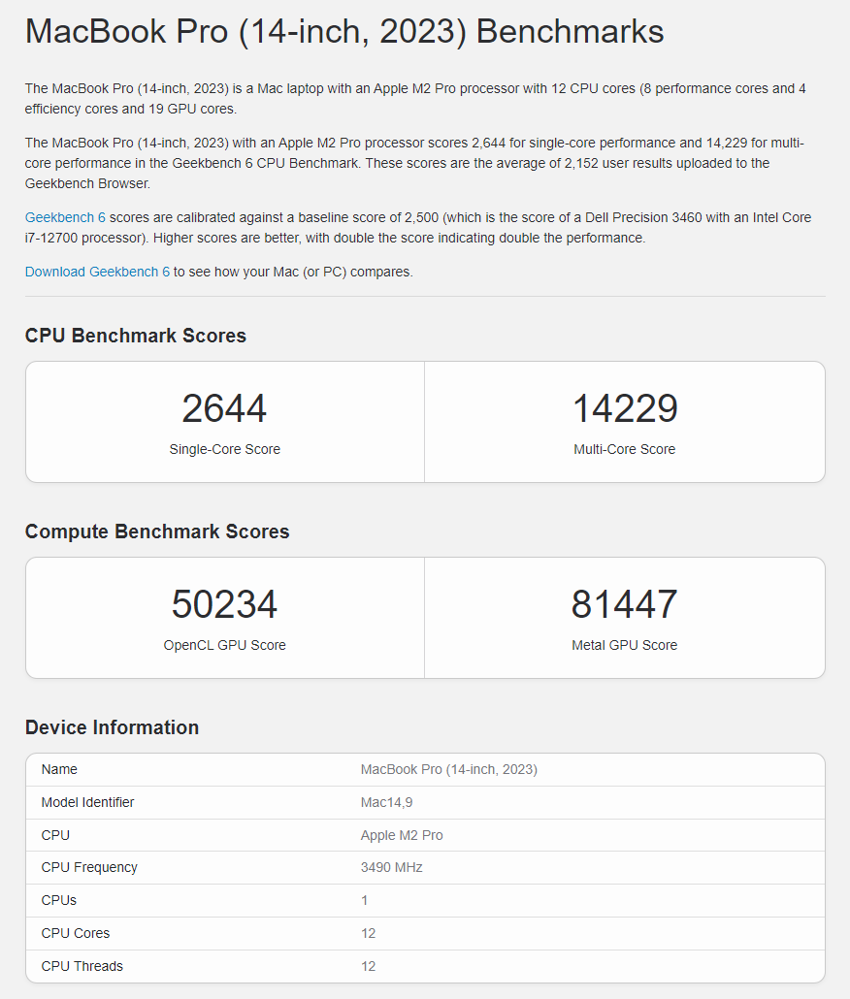
Task: Select the Mac14,9 value
Action: [x=387, y=802]
